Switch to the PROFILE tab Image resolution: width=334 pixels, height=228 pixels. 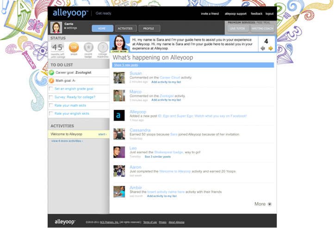[x=149, y=29]
